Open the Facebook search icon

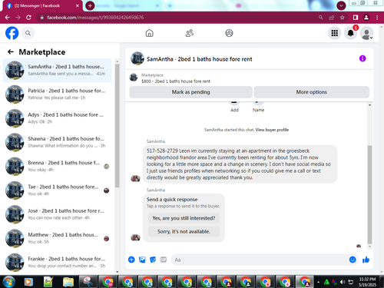click(x=28, y=33)
